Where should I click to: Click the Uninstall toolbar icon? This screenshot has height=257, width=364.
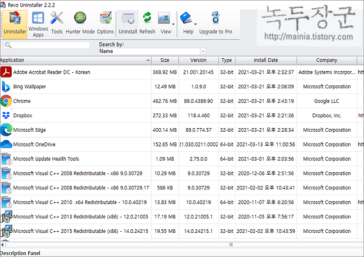click(x=128, y=24)
